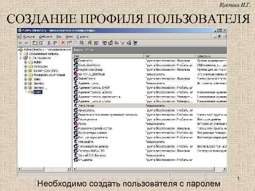Click the Create new user icon
Viewport: 255px width, 191px height.
104,43
